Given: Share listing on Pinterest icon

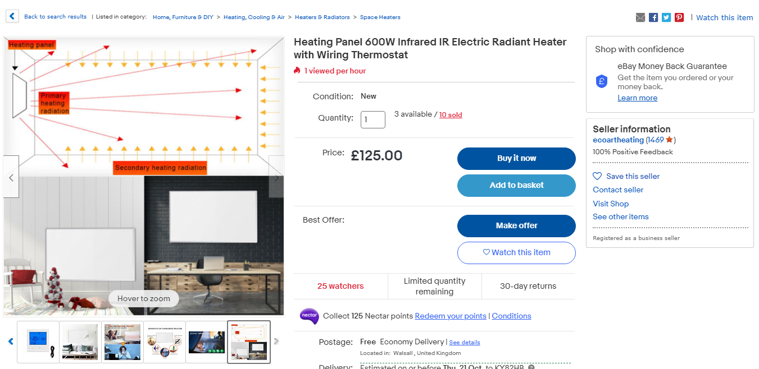Looking at the screenshot, I should [679, 17].
